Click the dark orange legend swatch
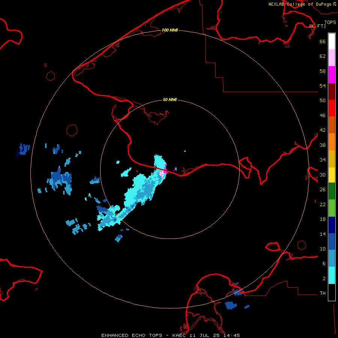Viewport: 338px width, 338px height. pos(332,125)
